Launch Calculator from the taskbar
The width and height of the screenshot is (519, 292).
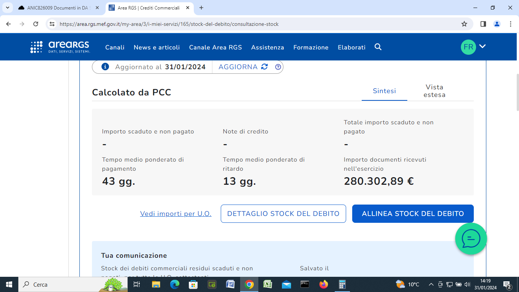[342, 284]
